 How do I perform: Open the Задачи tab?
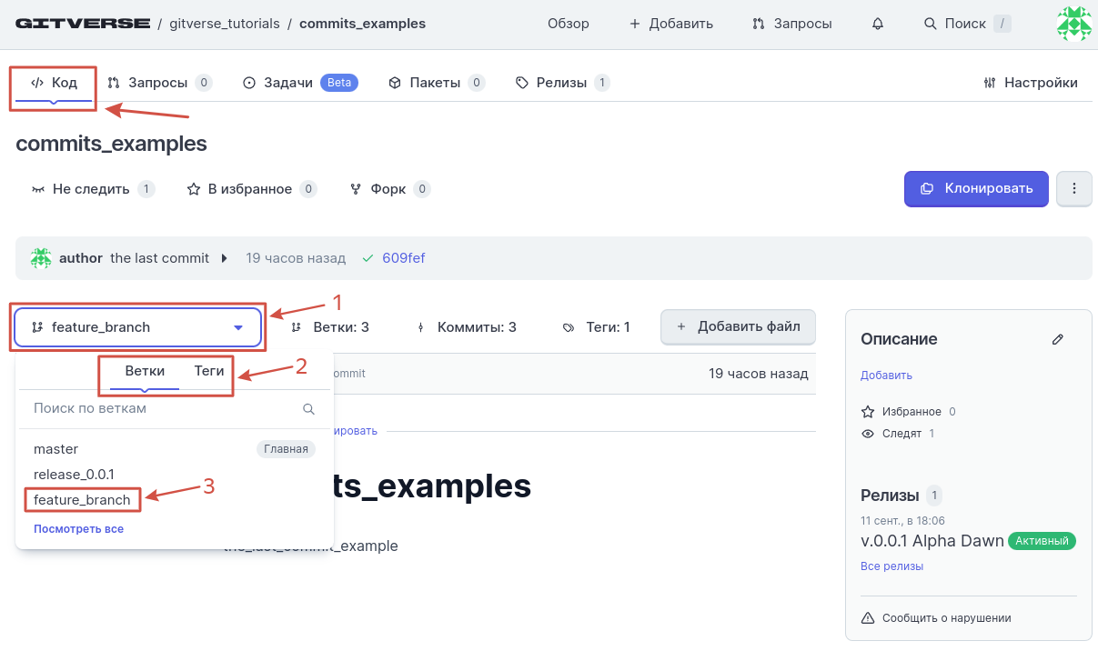(x=287, y=83)
